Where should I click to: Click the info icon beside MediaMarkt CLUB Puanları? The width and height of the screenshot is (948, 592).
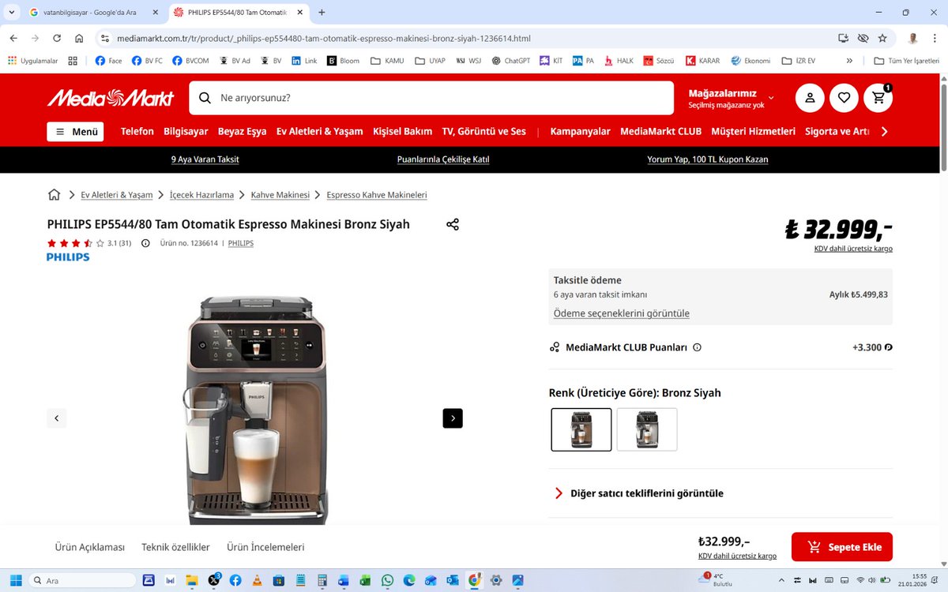(x=697, y=347)
